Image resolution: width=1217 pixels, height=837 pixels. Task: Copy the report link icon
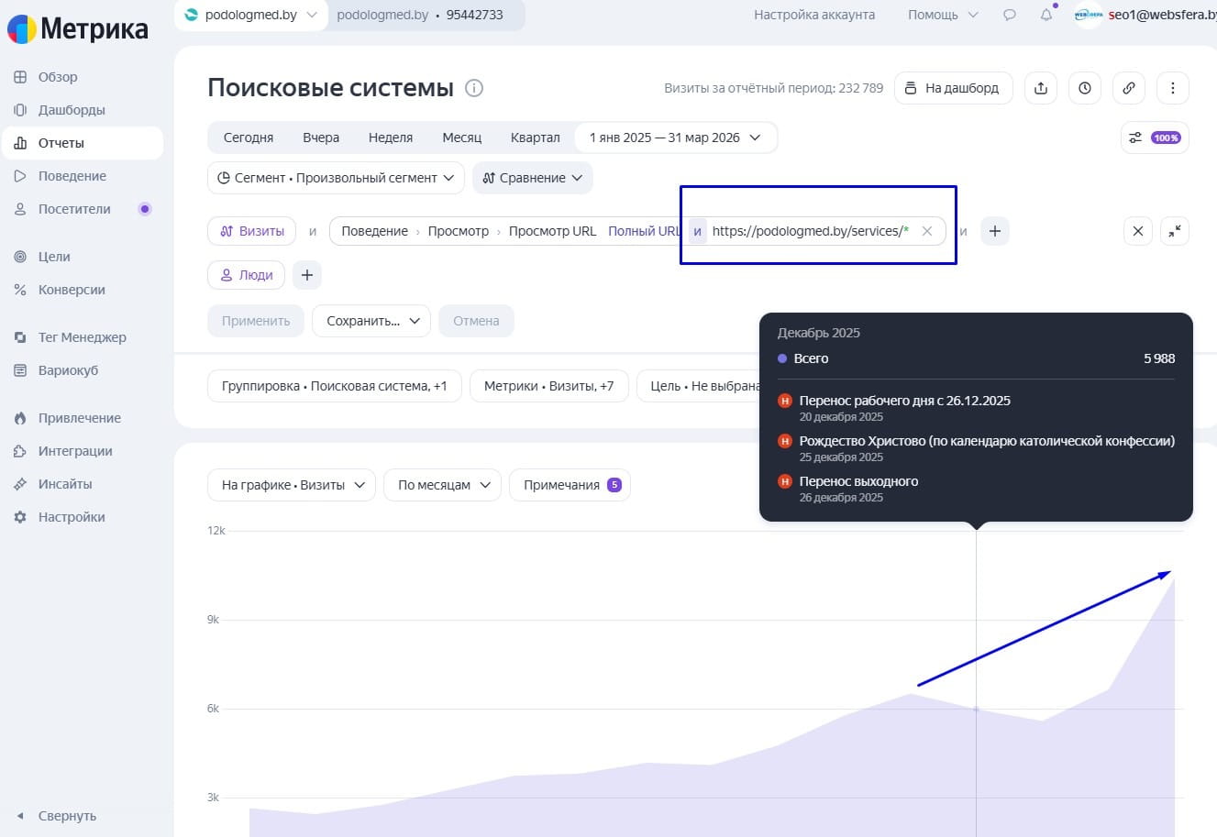click(x=1129, y=88)
